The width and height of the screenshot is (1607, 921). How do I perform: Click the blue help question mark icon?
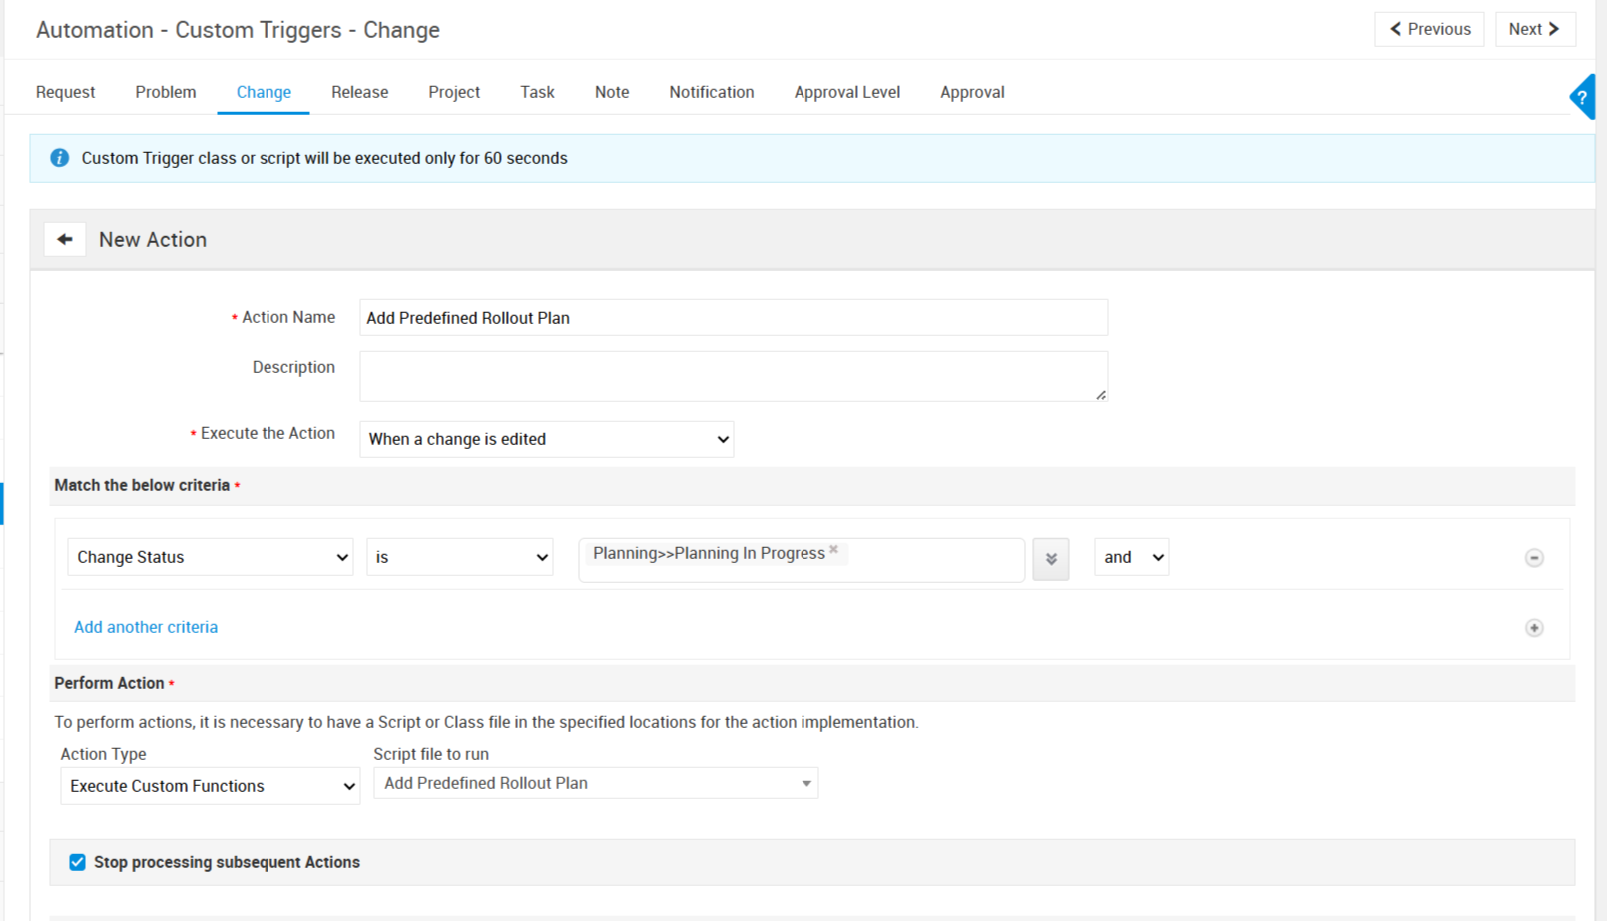pos(1583,97)
